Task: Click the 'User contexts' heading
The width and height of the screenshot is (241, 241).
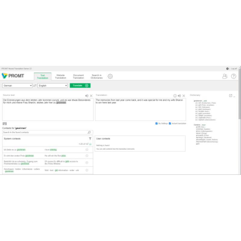Action: click(x=103, y=139)
